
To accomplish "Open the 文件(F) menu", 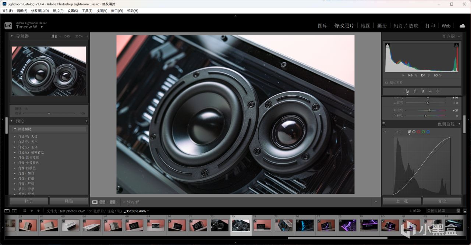I will click(7, 11).
